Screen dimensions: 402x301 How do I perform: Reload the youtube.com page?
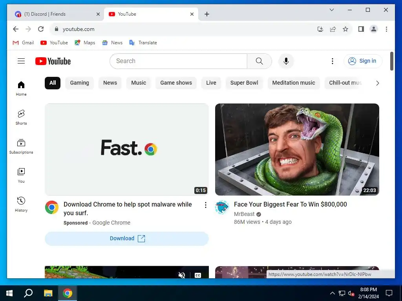41,29
